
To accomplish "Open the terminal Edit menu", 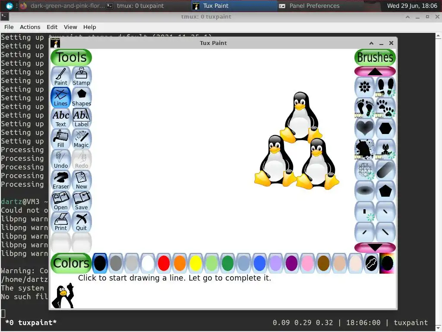I will (x=52, y=27).
